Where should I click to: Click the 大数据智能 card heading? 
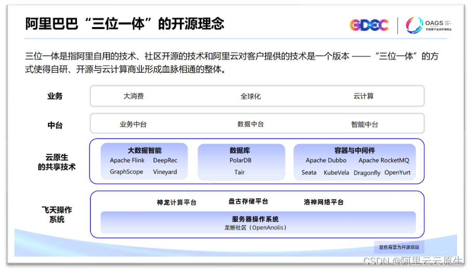[145, 151]
